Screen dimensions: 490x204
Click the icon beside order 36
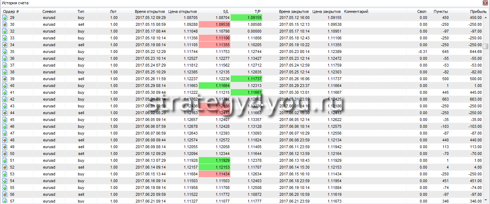5,58
